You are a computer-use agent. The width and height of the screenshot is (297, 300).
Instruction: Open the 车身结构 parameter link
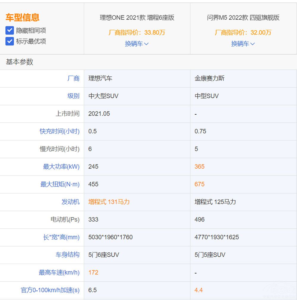click(67, 255)
